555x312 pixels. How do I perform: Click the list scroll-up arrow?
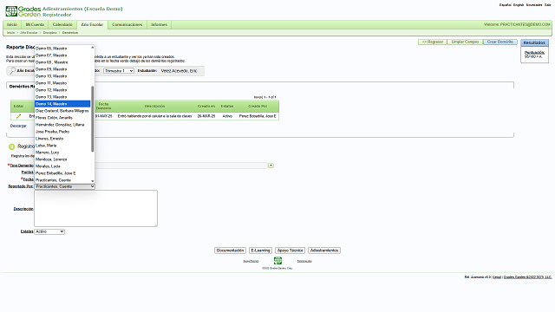pos(93,48)
